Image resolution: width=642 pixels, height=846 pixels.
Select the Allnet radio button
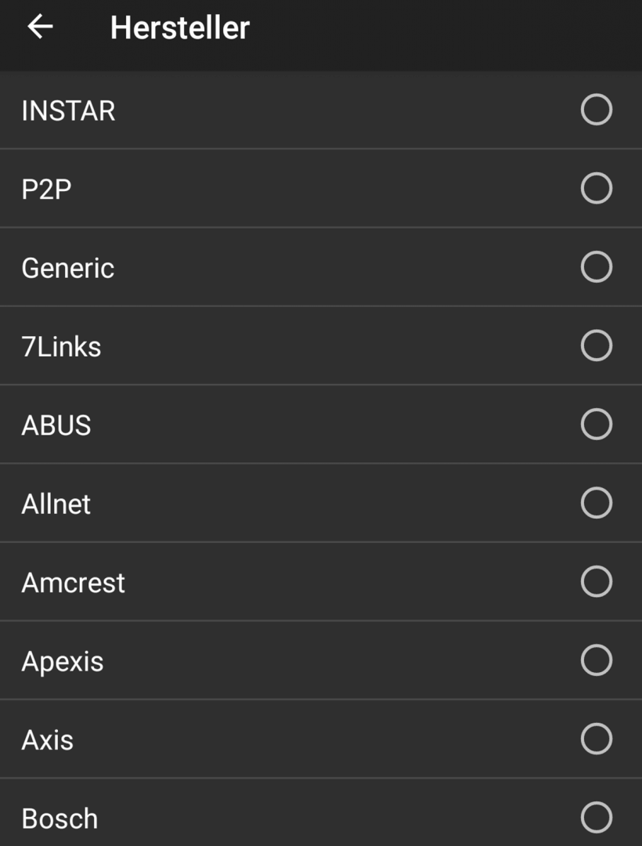tap(596, 503)
